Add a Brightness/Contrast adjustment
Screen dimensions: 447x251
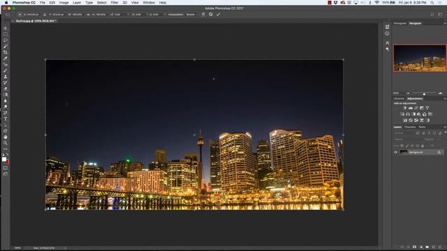click(405, 108)
